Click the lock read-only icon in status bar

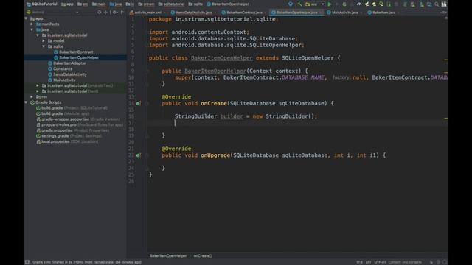431,262
